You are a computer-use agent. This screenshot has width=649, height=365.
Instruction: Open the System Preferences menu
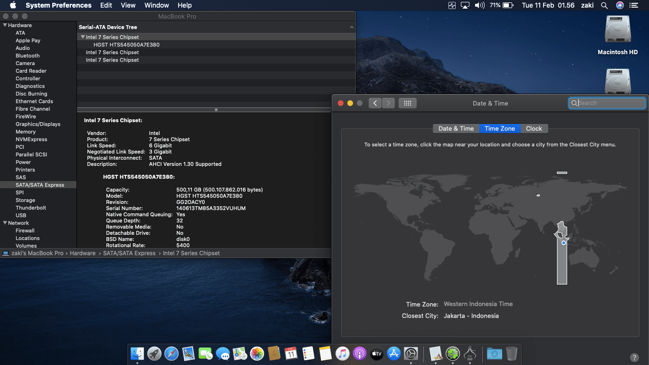[58, 5]
